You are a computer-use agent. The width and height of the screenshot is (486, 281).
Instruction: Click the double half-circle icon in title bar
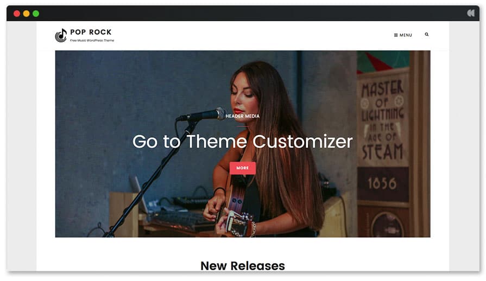click(470, 13)
